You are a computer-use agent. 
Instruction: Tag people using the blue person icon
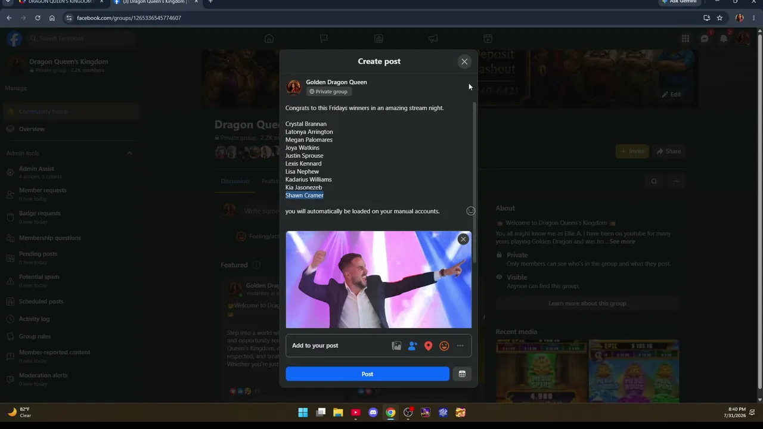coord(412,346)
